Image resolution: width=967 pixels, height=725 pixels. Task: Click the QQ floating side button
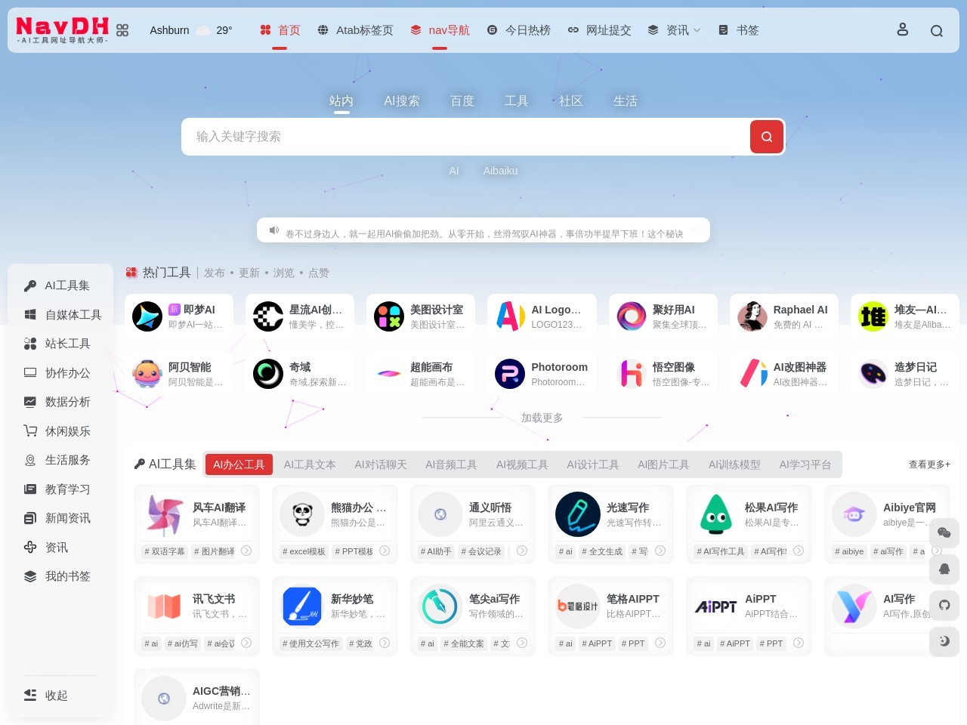(x=944, y=569)
